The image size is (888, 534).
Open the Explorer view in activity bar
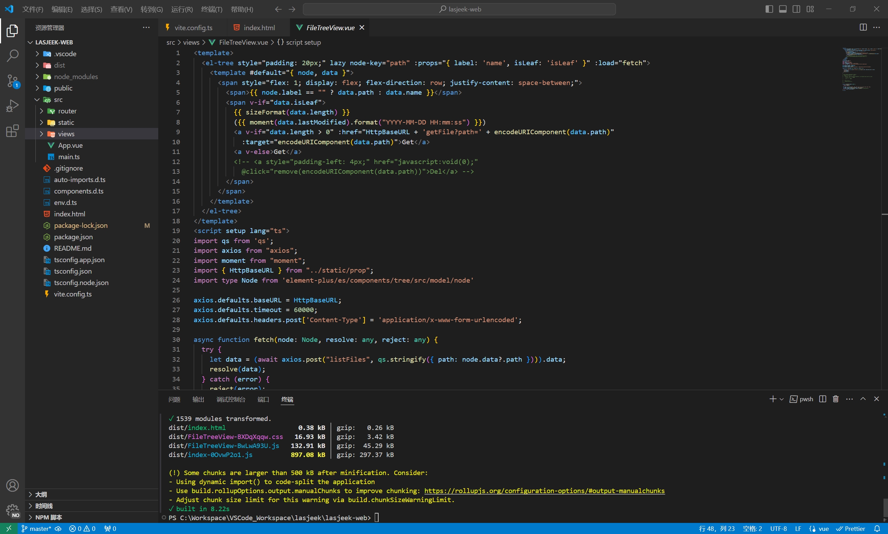pos(12,31)
